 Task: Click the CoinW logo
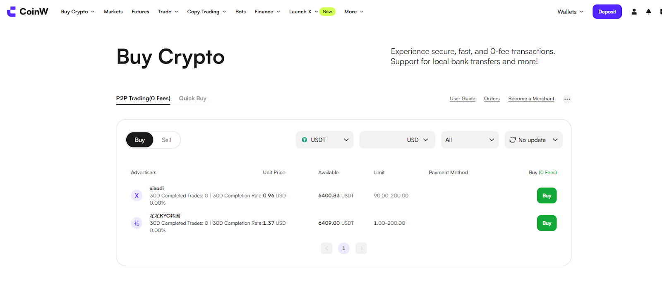point(28,12)
